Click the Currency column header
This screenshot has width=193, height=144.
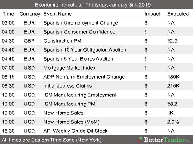[x=30, y=14]
